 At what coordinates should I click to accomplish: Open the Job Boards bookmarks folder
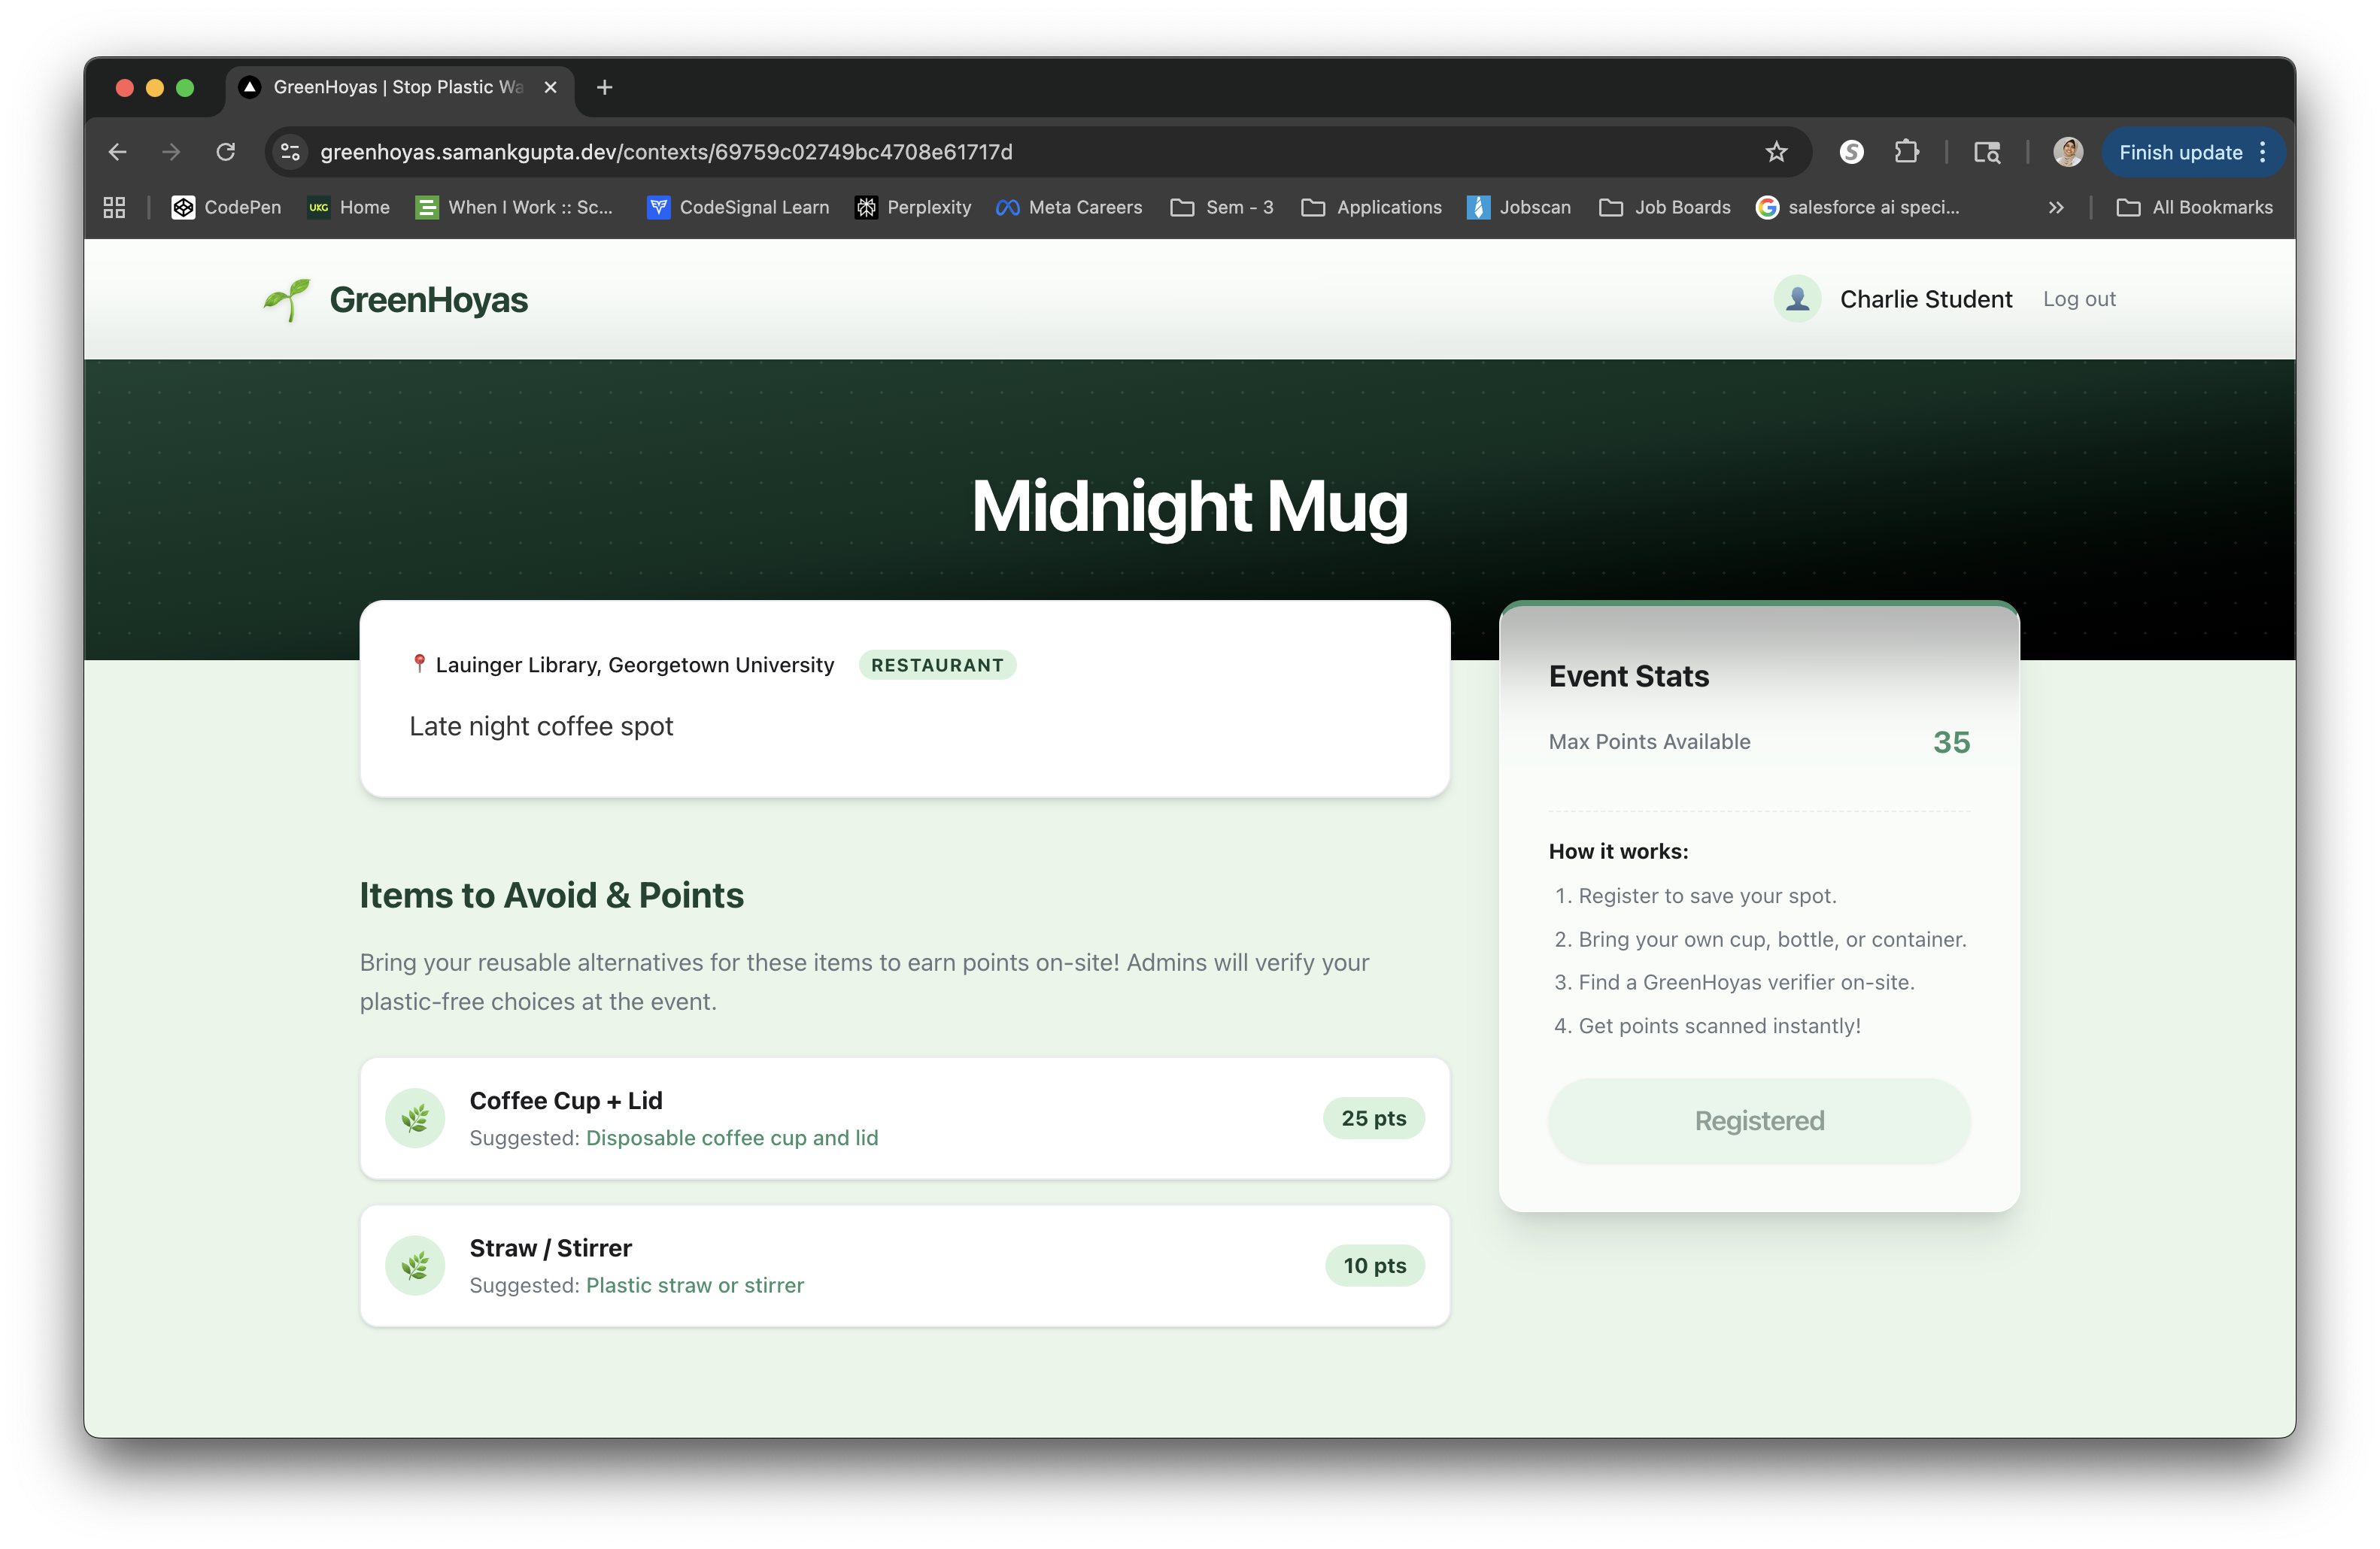click(x=1665, y=207)
